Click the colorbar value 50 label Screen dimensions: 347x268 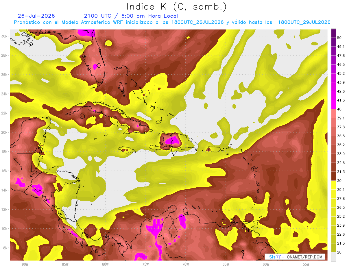(339, 38)
